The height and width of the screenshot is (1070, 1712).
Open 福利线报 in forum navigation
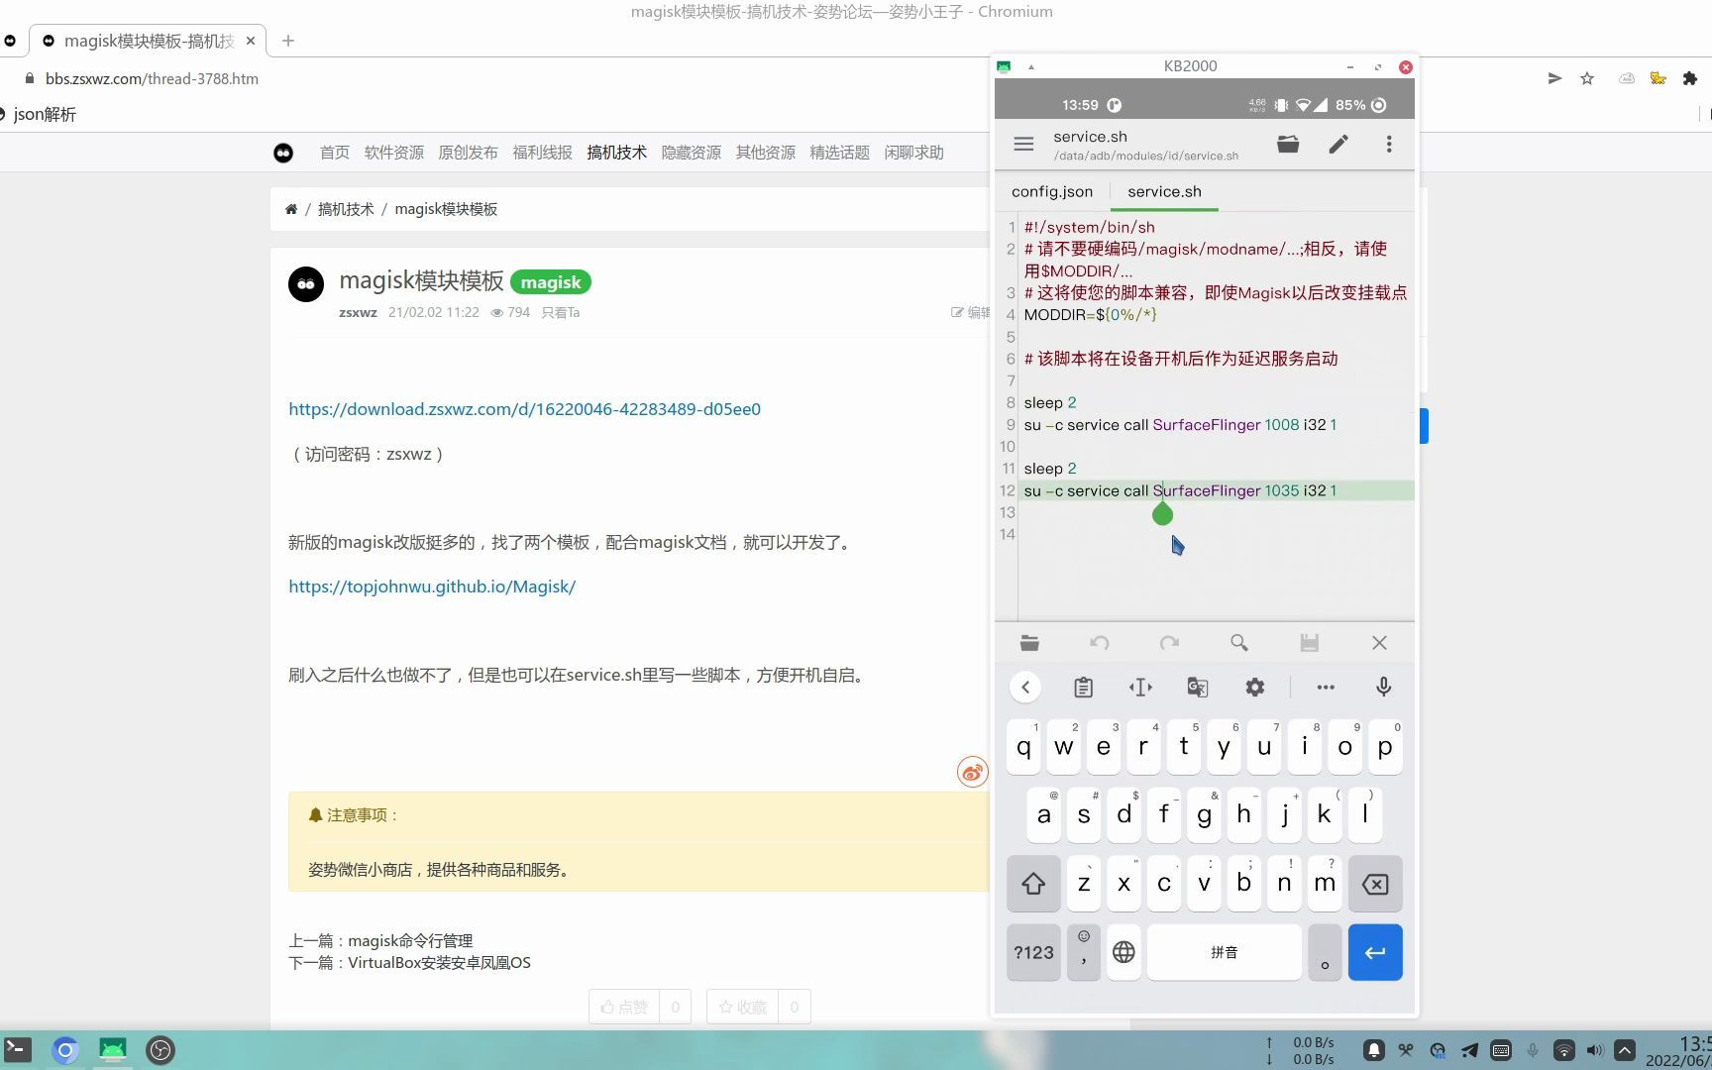(x=542, y=153)
